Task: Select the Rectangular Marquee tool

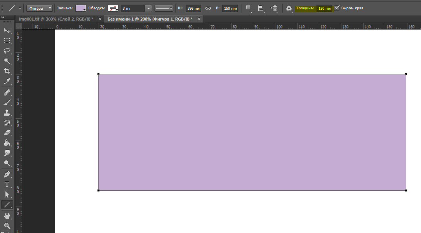Action: [7, 41]
